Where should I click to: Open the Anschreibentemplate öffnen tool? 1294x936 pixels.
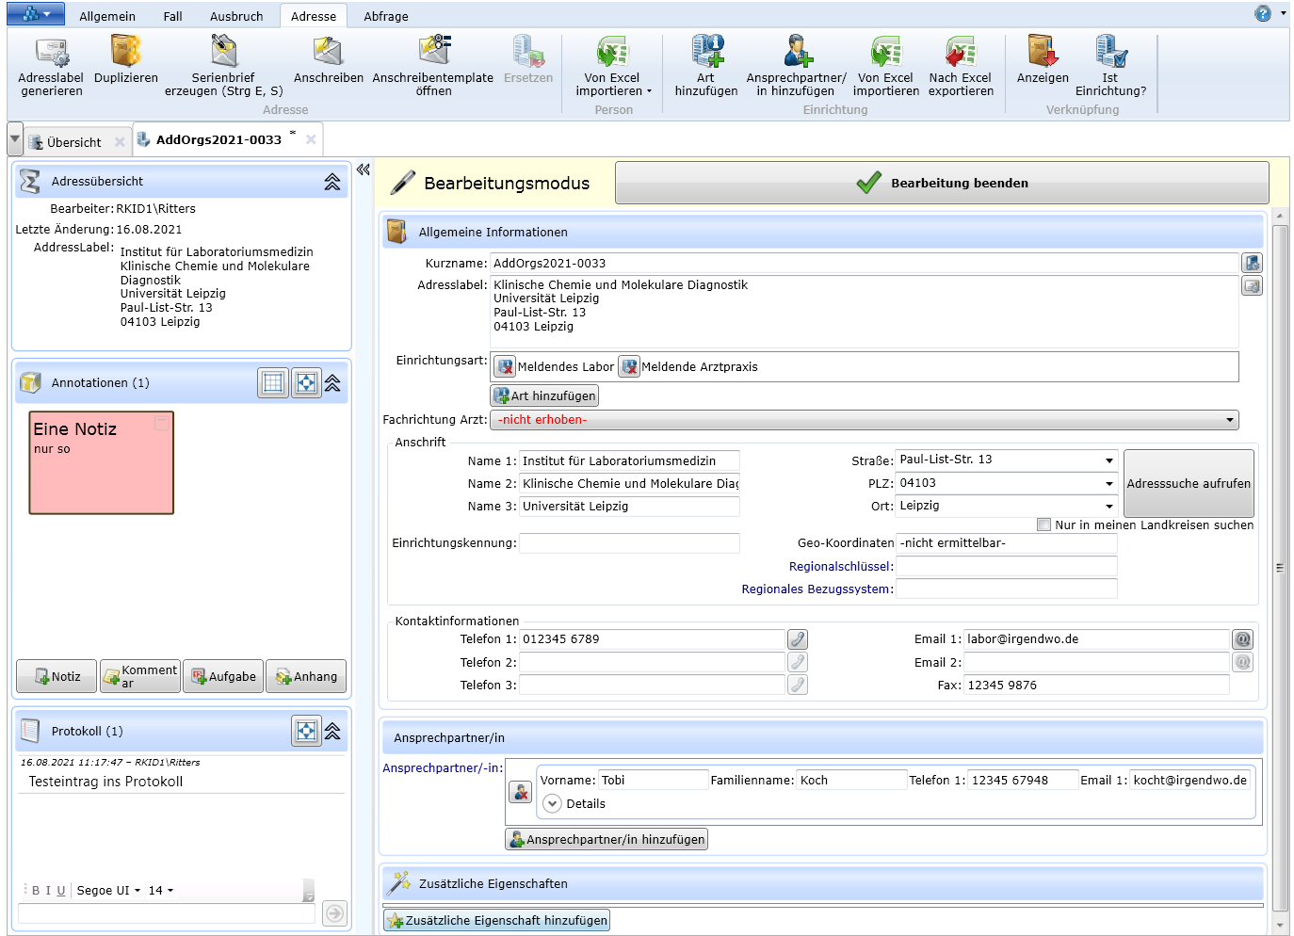pyautogui.click(x=433, y=66)
